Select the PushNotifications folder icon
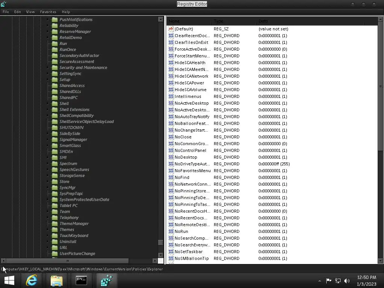384x288 pixels. click(x=55, y=19)
